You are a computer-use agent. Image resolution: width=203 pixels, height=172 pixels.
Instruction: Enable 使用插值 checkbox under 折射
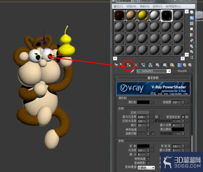pos(148,158)
